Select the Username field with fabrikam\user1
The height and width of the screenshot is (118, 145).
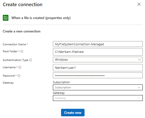(x=98, y=68)
